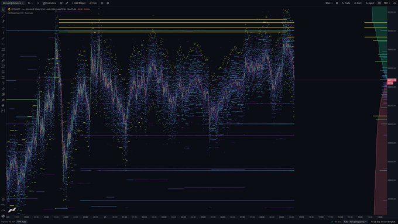Screen dimensions: 398x224
Task: Select the trend line drawing tool
Action: point(3,16)
